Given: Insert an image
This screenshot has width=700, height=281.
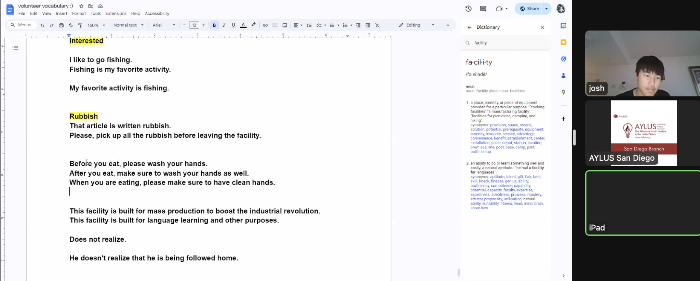Looking at the screenshot, I should click(285, 25).
